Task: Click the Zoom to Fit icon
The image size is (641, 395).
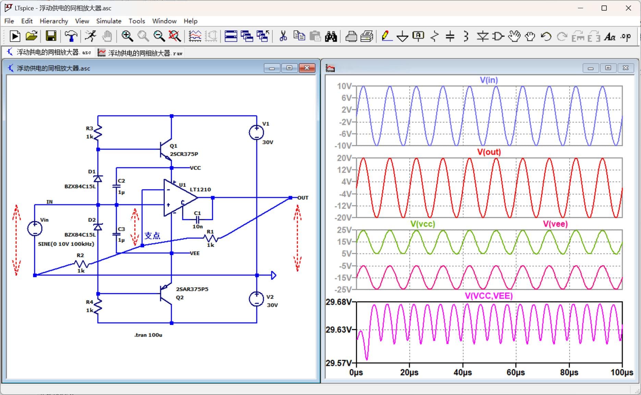Action: coord(175,36)
